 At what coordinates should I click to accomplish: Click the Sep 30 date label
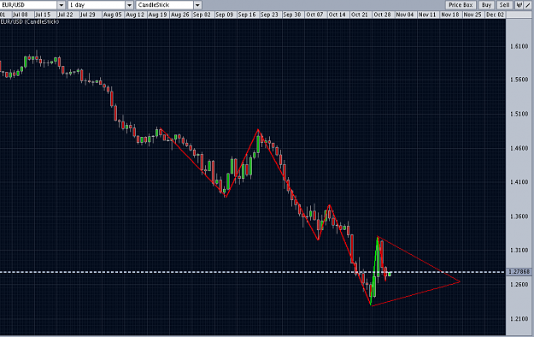point(292,15)
